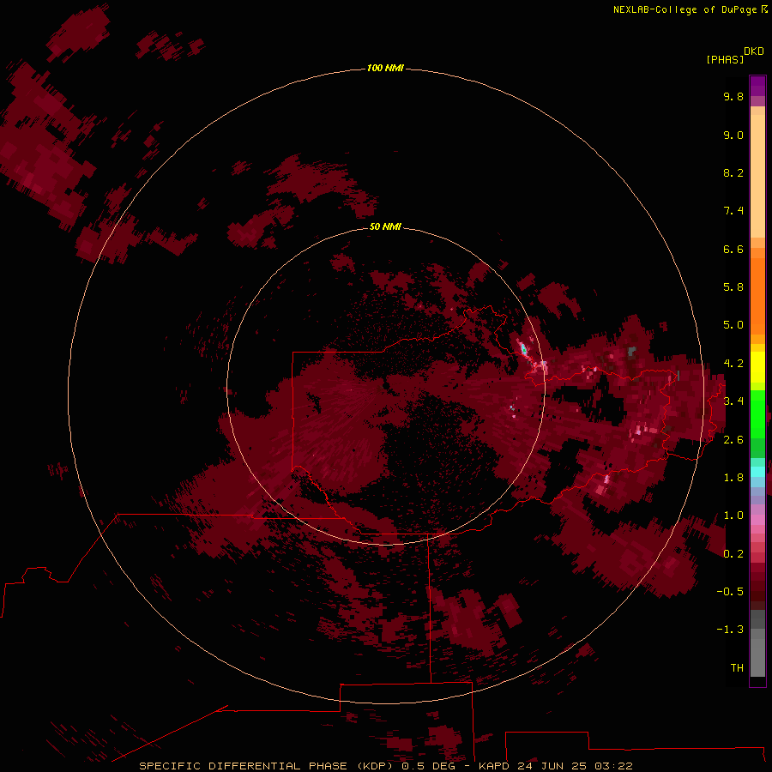
Task: Click the 5.0 value on the color scale
Action: pos(733,325)
